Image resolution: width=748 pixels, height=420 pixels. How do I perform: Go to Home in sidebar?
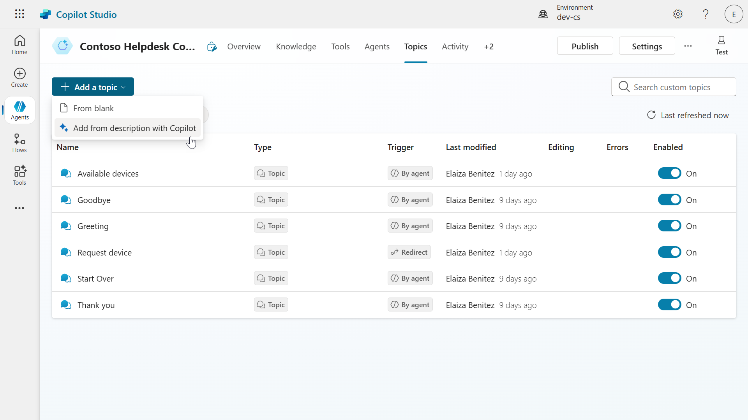coord(19,45)
